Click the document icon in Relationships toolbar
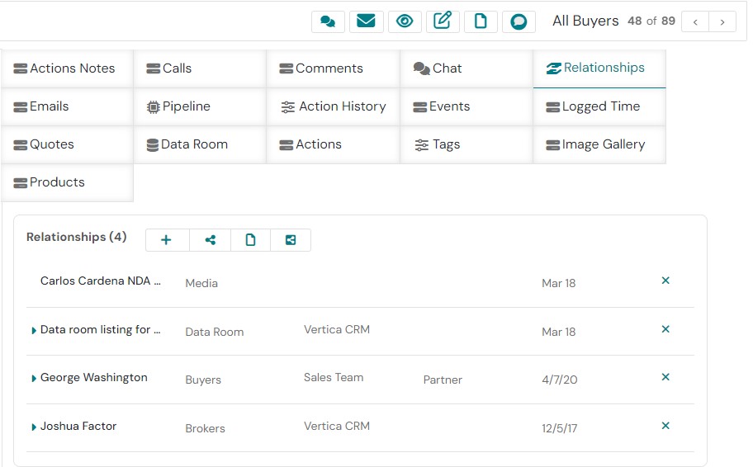The height and width of the screenshot is (467, 753). click(251, 240)
